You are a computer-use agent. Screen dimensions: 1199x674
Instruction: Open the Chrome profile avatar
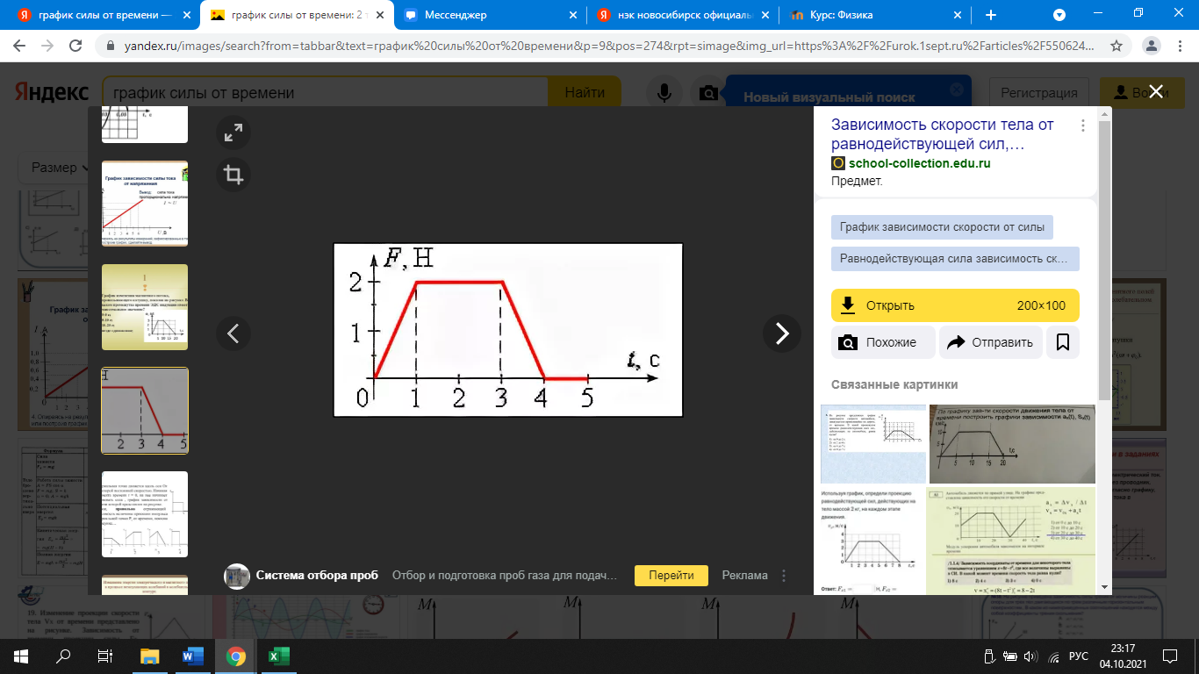(1150, 46)
